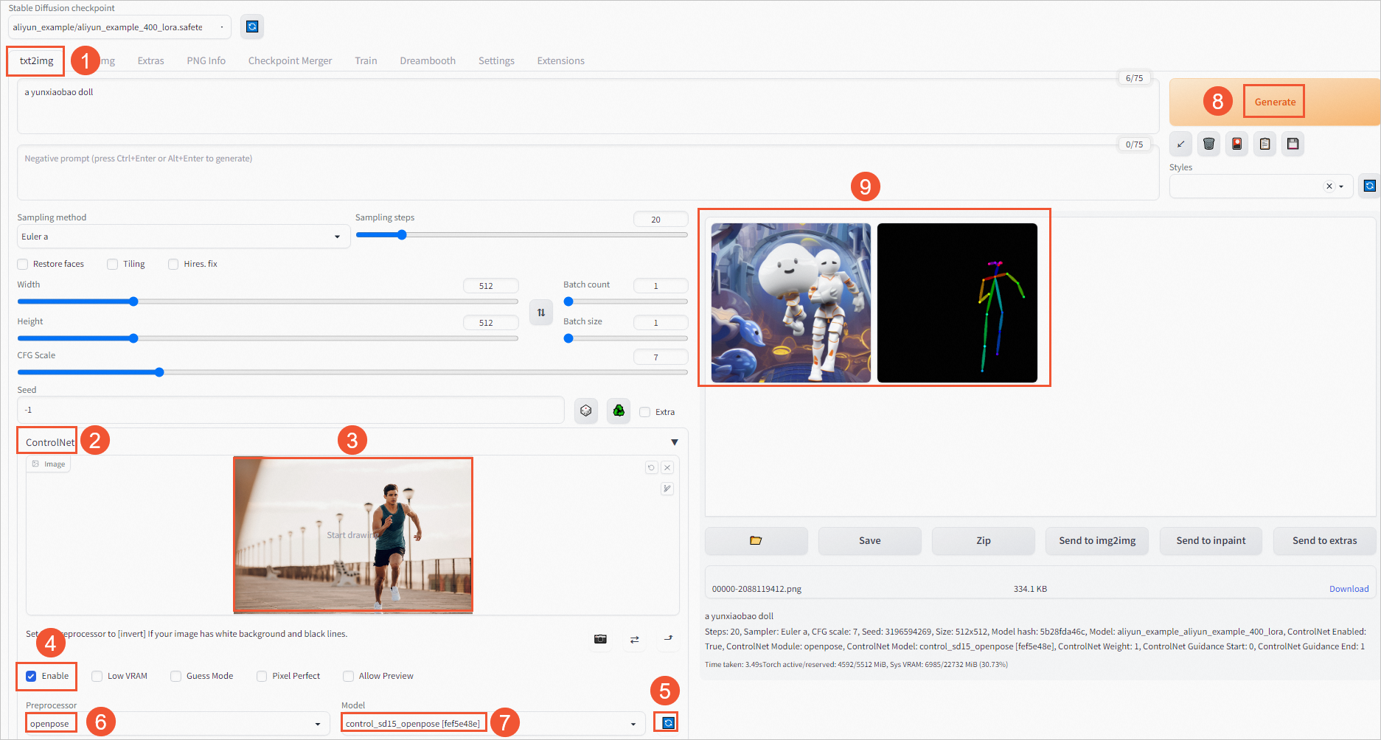
Task: Click the Batch count value field
Action: (660, 286)
